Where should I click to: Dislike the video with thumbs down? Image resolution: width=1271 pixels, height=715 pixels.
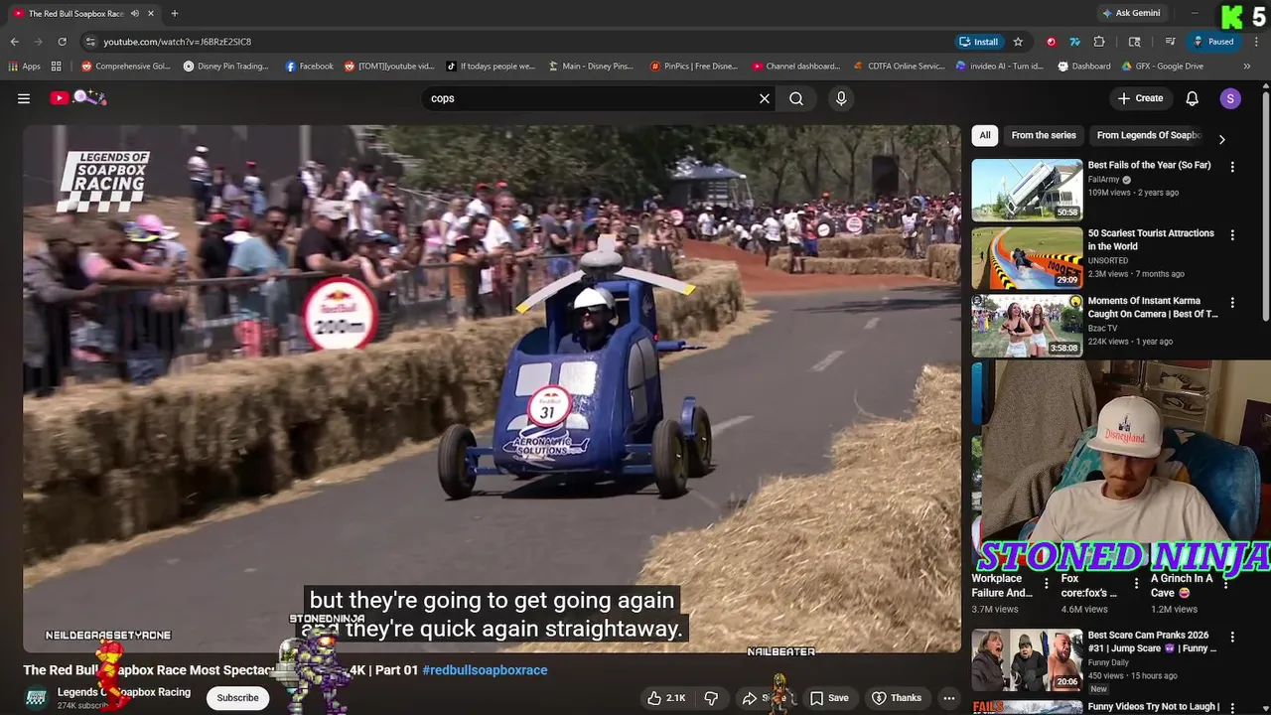[711, 698]
